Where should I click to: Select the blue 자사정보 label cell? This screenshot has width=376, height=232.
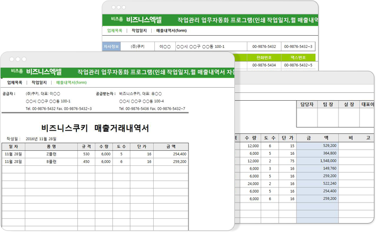tap(111, 47)
